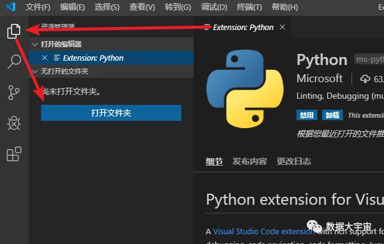Open the 编辑(E) menu
This screenshot has height=244, width=384.
coord(72,7)
